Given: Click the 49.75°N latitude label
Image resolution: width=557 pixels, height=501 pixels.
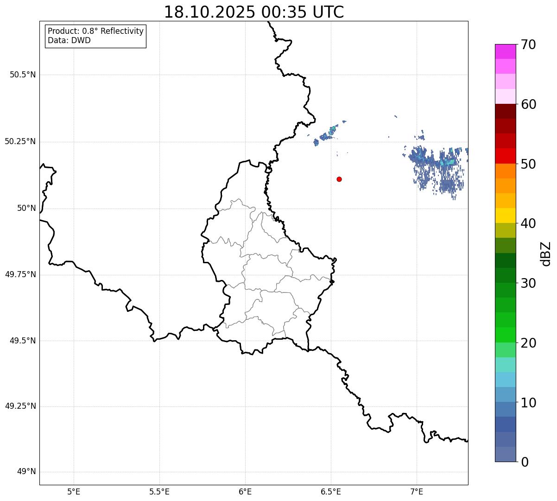Looking at the screenshot, I should (x=20, y=274).
